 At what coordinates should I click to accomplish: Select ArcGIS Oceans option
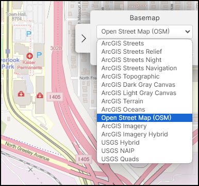[144, 110]
